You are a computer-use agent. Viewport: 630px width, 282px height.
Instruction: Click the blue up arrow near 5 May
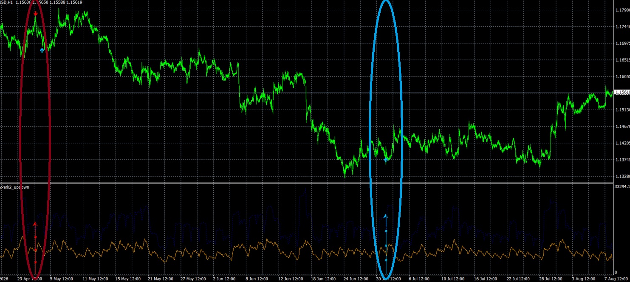pos(42,50)
